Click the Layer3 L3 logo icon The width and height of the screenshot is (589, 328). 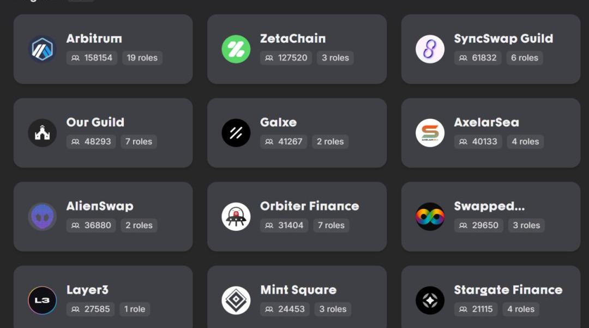pyautogui.click(x=43, y=300)
